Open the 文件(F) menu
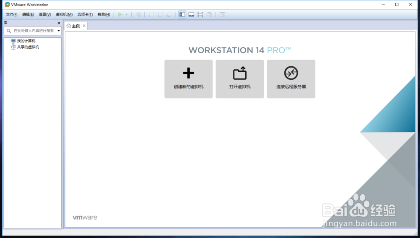Image resolution: width=420 pixels, height=238 pixels. coord(11,14)
